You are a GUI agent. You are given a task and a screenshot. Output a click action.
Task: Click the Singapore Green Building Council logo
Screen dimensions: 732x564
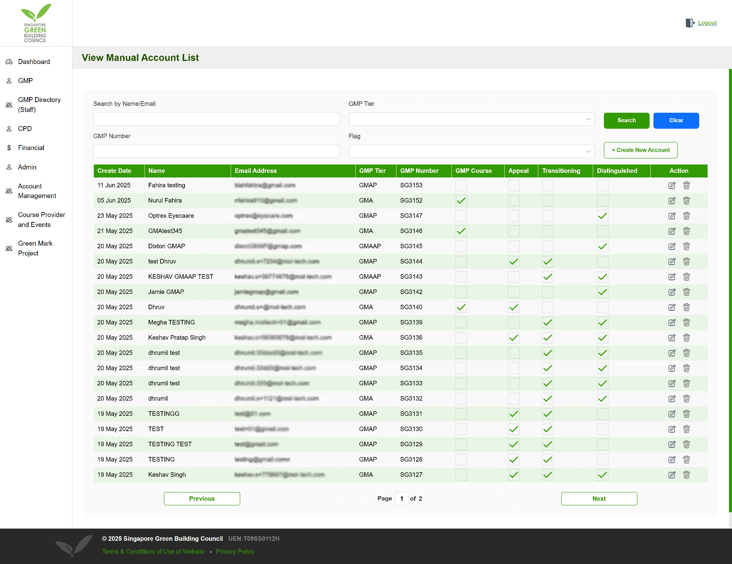[35, 23]
